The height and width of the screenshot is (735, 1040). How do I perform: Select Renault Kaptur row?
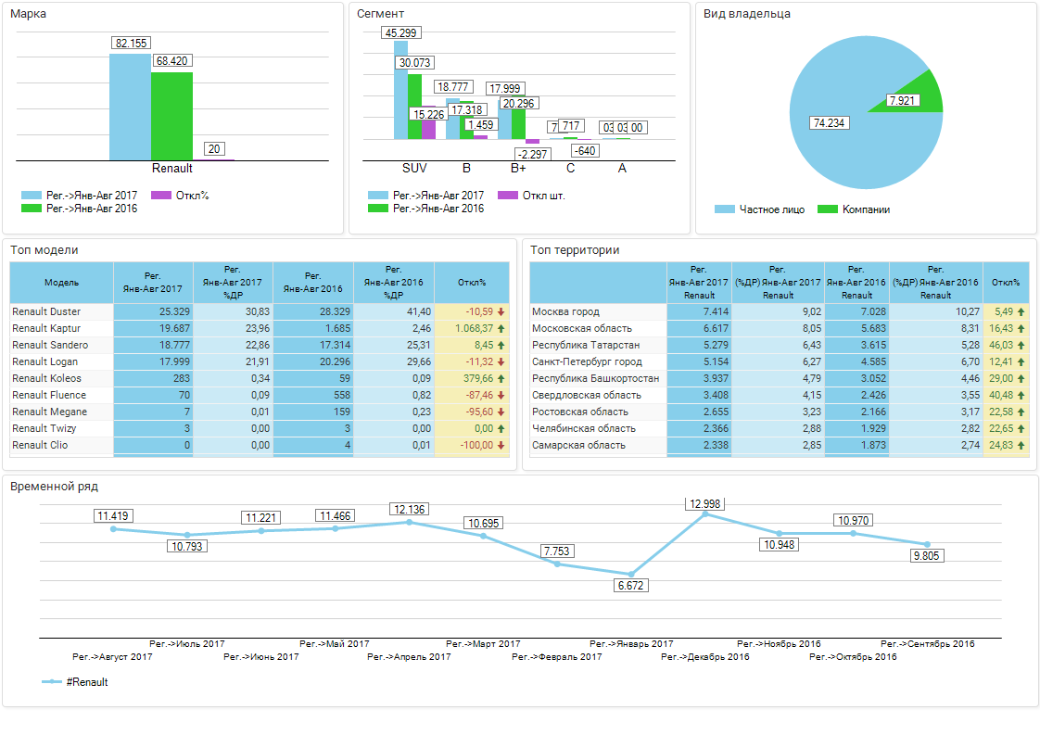coord(260,328)
